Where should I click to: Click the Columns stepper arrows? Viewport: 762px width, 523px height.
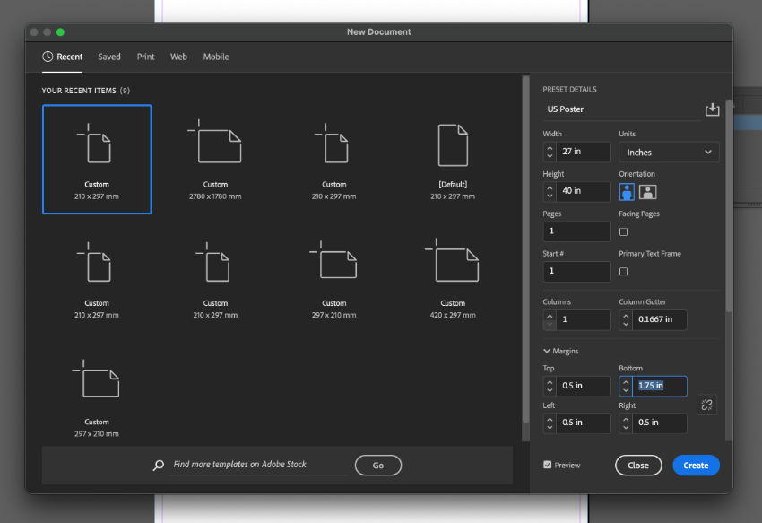click(550, 319)
